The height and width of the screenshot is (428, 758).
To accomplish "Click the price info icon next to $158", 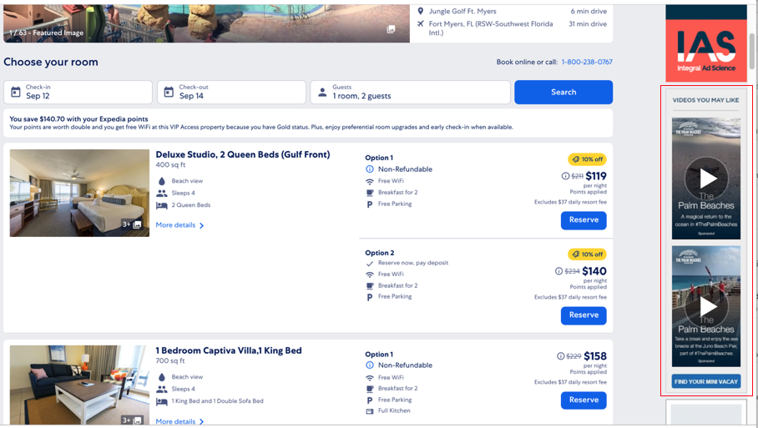I will coord(560,356).
